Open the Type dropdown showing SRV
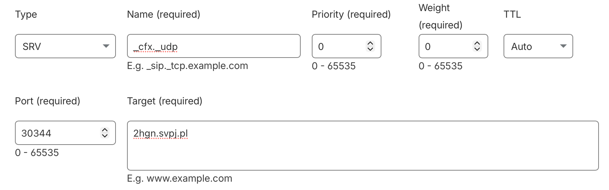The image size is (609, 190). pos(65,46)
